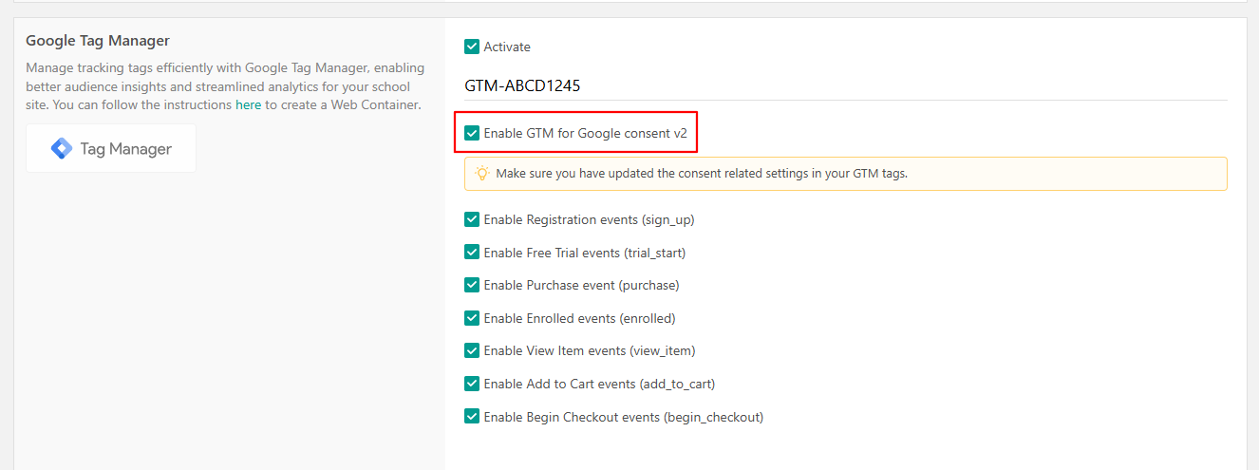The height and width of the screenshot is (470, 1259).
Task: Click the 'Activate' label text
Action: (507, 47)
